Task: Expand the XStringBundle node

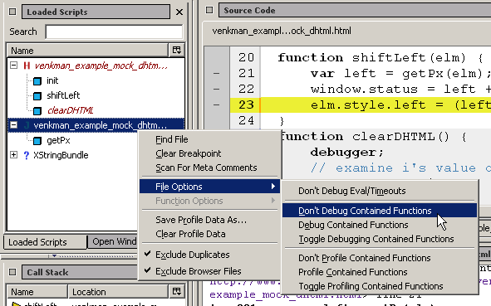Action: point(13,155)
